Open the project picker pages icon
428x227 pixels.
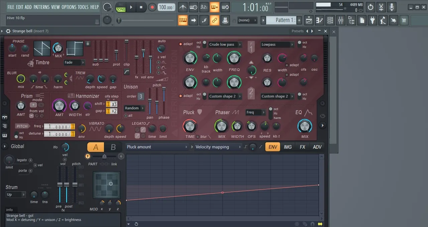(x=362, y=21)
